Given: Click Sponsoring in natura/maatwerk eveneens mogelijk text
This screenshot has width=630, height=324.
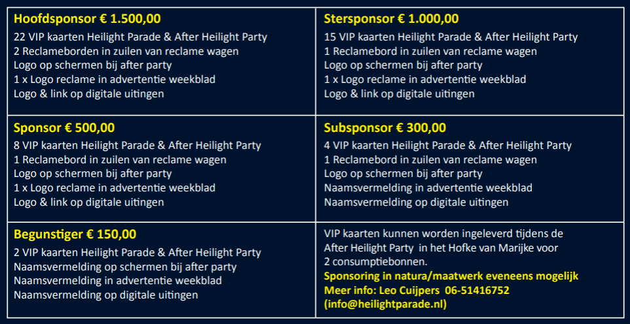Looking at the screenshot, I should pyautogui.click(x=451, y=276).
